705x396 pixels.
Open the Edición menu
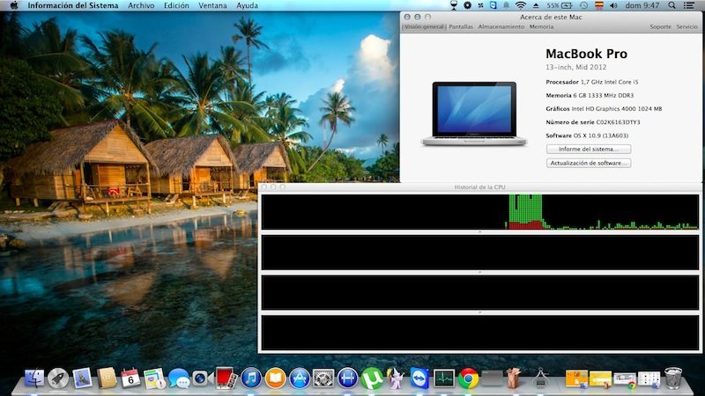(x=176, y=5)
